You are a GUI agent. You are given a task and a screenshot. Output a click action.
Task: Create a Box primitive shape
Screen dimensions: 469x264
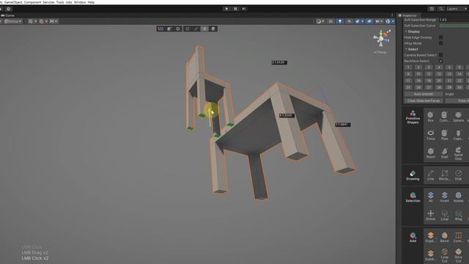point(430,117)
